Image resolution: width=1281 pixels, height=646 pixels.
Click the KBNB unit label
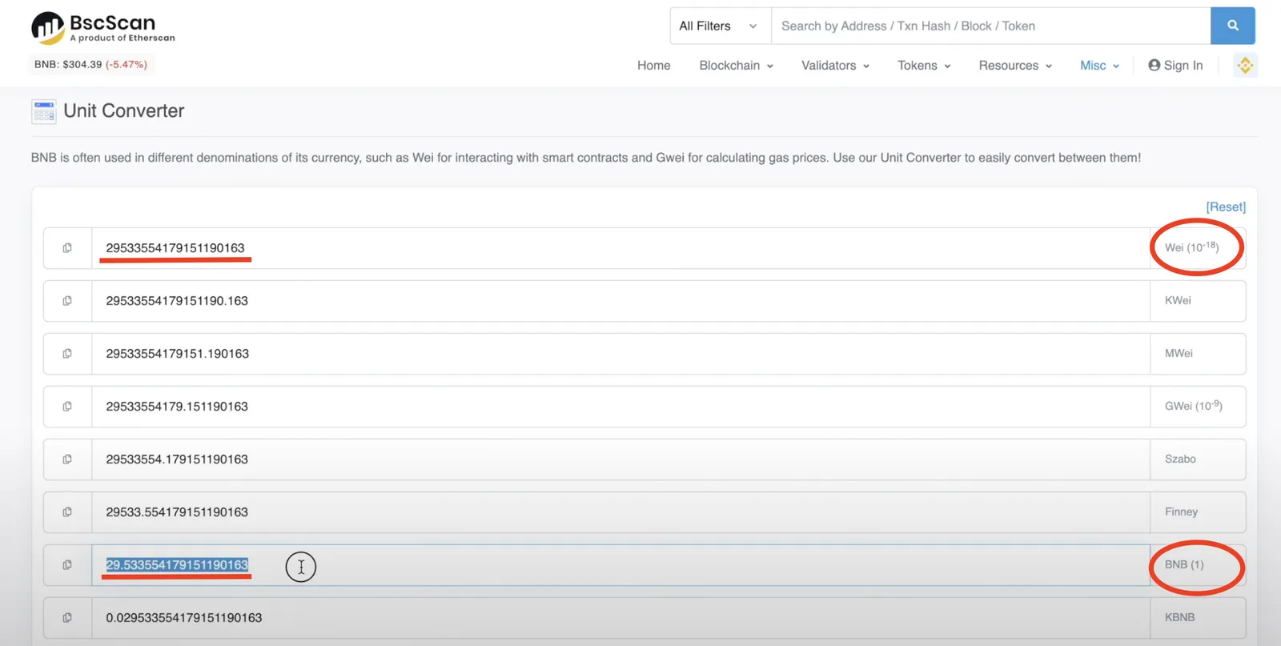[1179, 617]
